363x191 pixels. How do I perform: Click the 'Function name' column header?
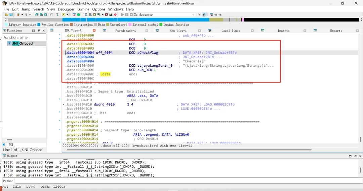tap(15, 38)
